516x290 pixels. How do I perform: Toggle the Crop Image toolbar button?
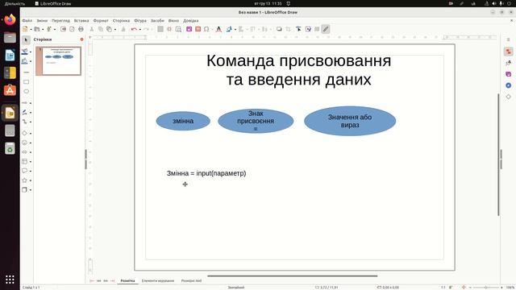[289, 29]
